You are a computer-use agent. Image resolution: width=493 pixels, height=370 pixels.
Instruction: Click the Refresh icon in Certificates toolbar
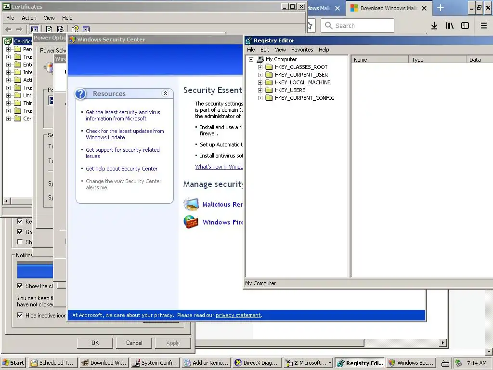click(49, 29)
